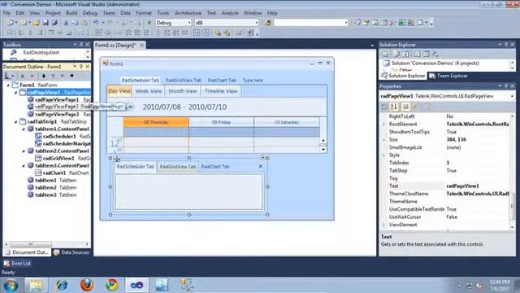This screenshot has height=293, width=520.
Task: Open Internet Explorer from the taskbar
Action: click(x=62, y=285)
